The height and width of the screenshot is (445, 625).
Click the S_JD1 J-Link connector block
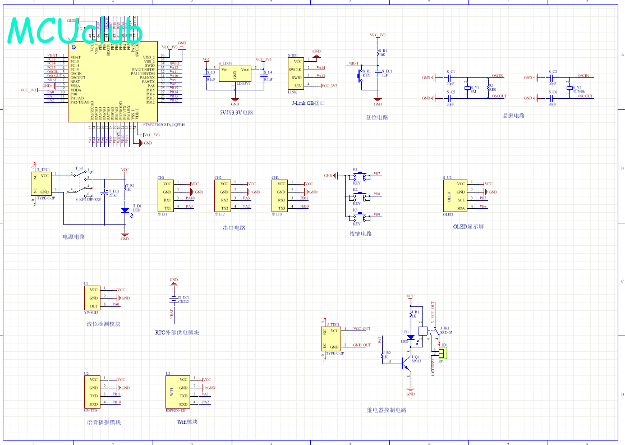tap(296, 74)
